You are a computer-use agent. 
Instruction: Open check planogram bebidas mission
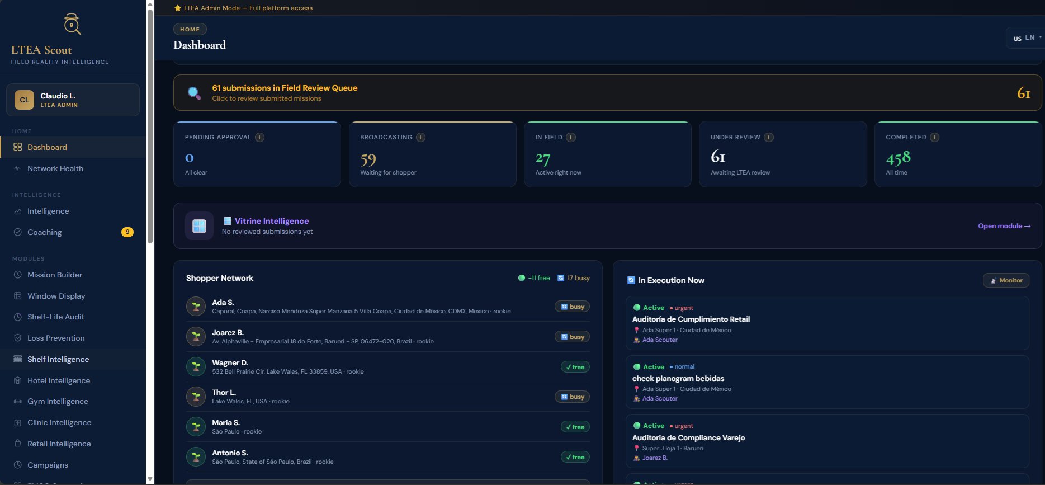[x=828, y=382]
